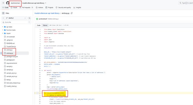
Task: Click line number 21 in code
Action: (x=40, y=71)
